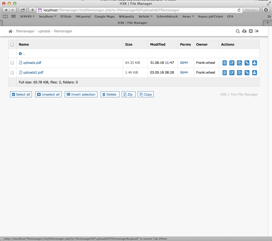Viewport: 272px width, 241px height.
Task: Click the upload files cloud icon
Action: point(244,31)
